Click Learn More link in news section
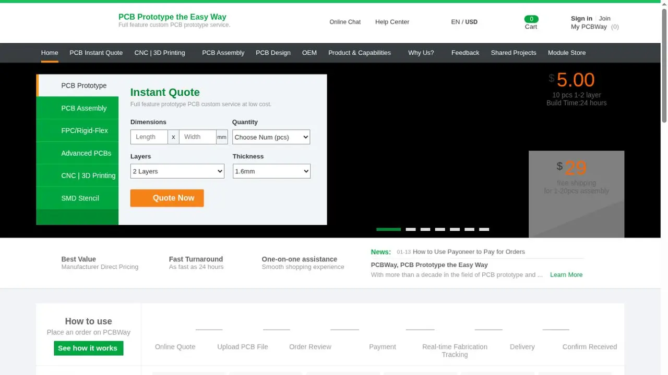The image size is (668, 375). click(x=566, y=274)
